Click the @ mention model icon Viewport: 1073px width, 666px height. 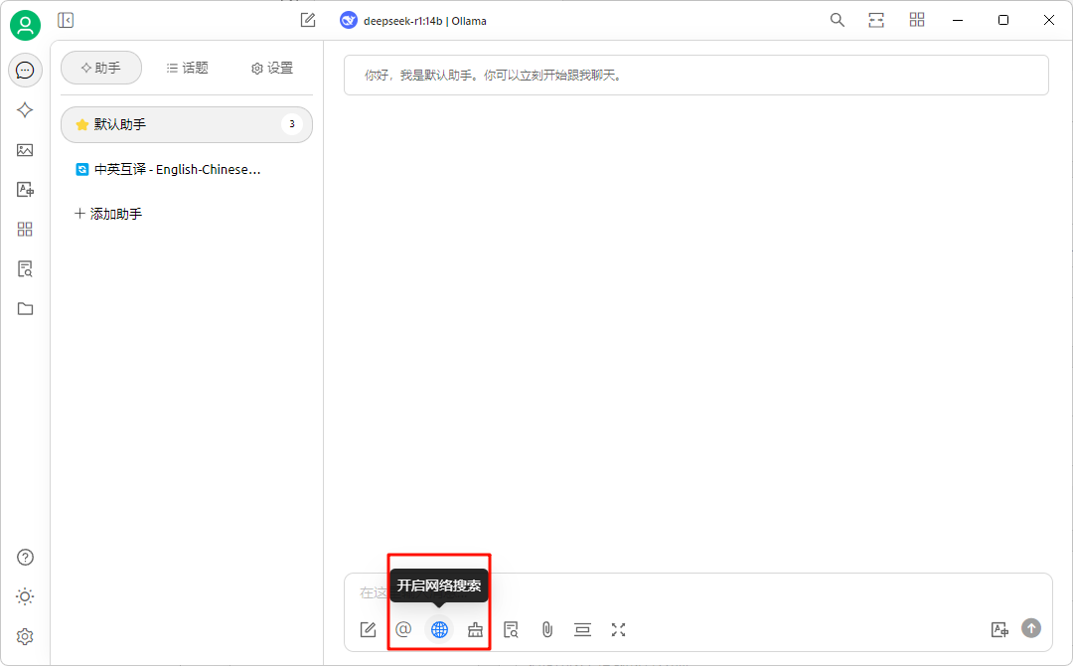tap(403, 630)
